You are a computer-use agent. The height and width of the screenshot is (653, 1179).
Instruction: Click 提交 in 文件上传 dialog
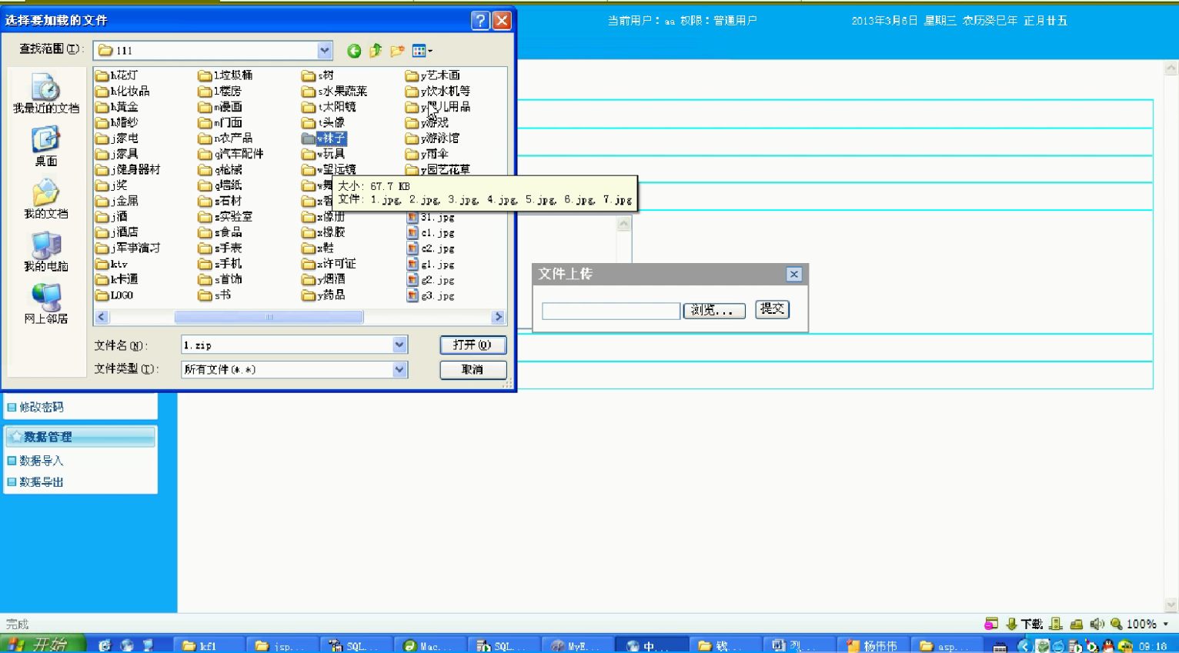(772, 309)
